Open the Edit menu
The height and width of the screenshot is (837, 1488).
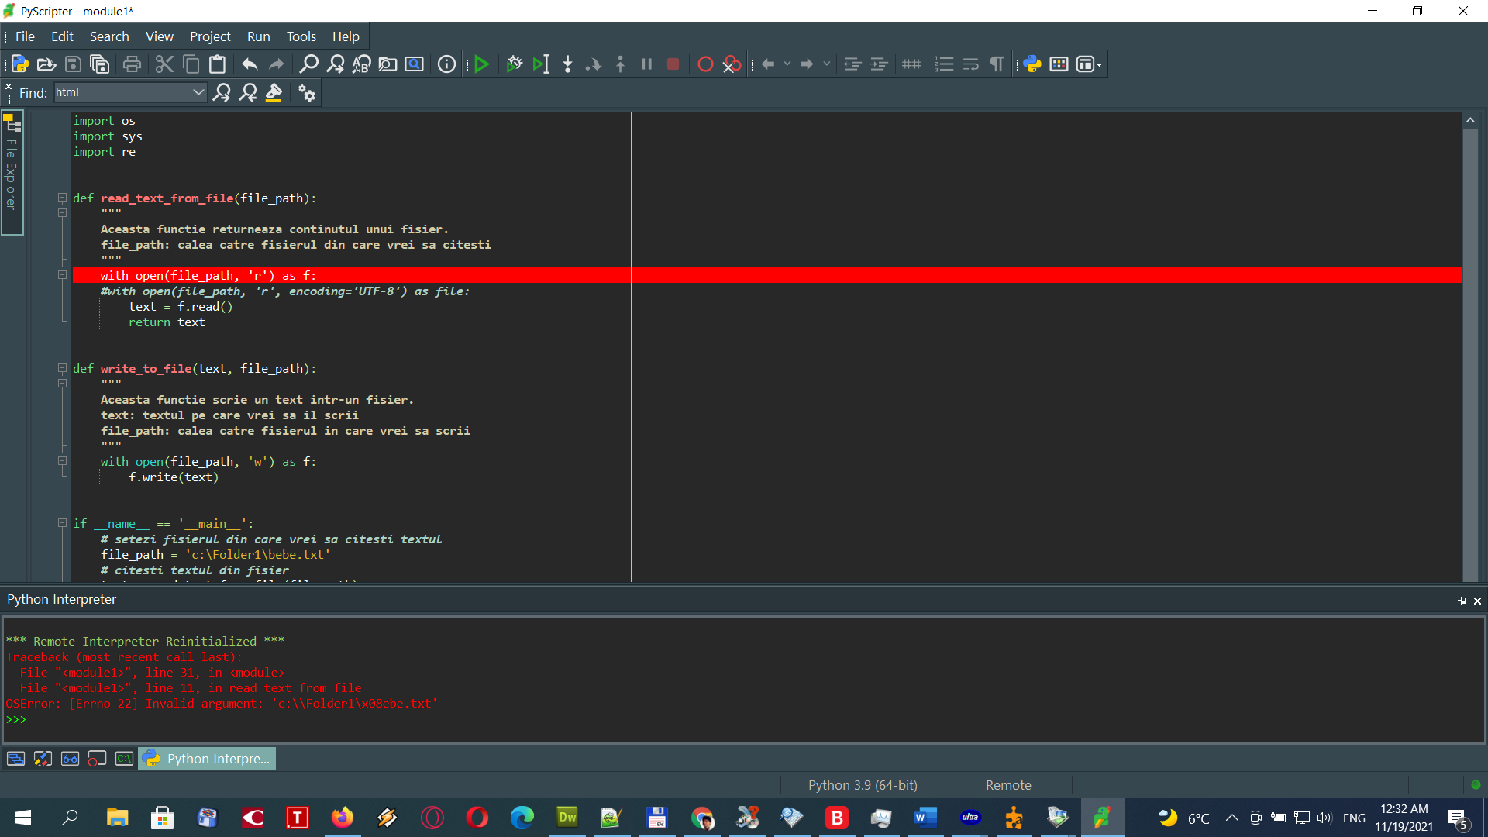(62, 36)
